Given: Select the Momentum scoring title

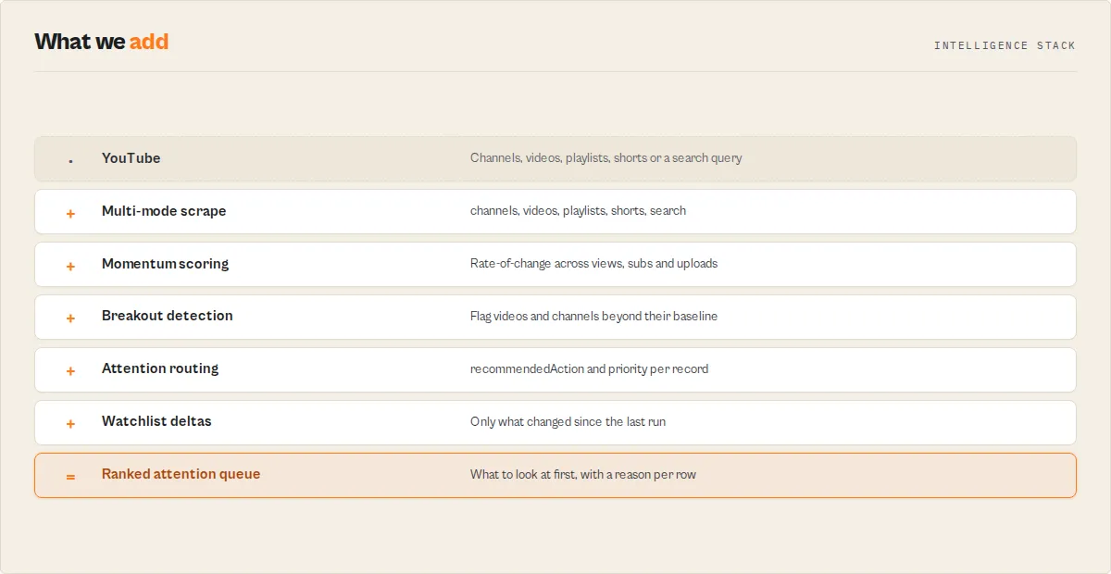Looking at the screenshot, I should point(165,264).
